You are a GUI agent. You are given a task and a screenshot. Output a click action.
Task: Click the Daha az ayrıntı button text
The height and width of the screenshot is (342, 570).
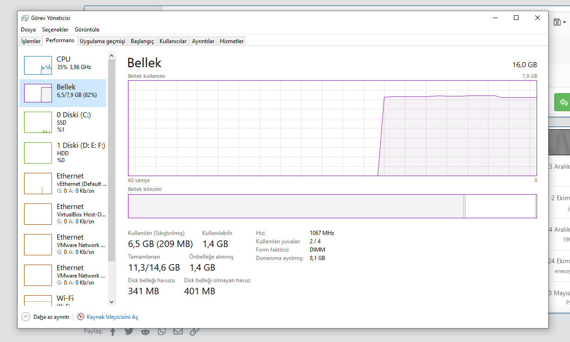[x=51, y=317]
